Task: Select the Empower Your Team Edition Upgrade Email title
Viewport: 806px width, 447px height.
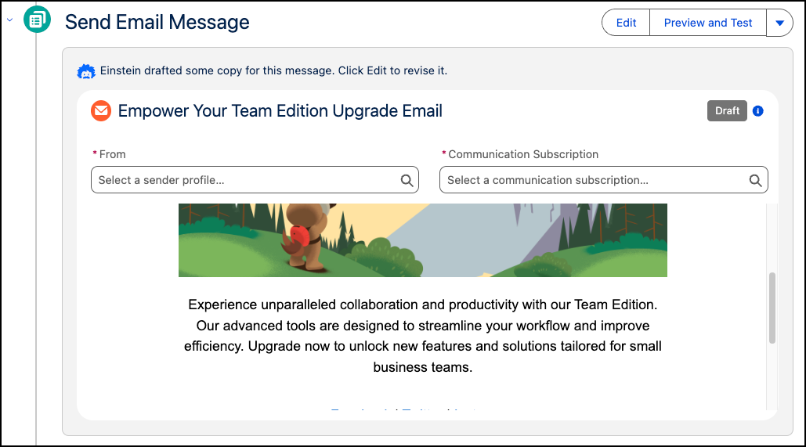Action: [280, 111]
